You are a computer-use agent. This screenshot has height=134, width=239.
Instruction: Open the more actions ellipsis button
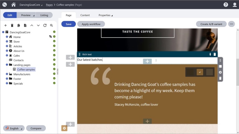(232, 24)
